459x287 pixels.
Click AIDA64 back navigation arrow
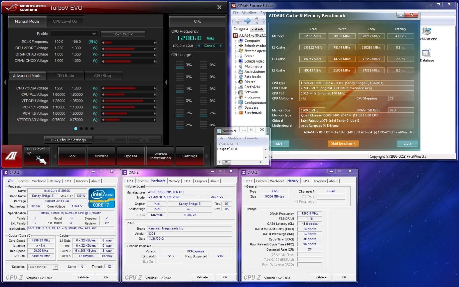(x=238, y=21)
